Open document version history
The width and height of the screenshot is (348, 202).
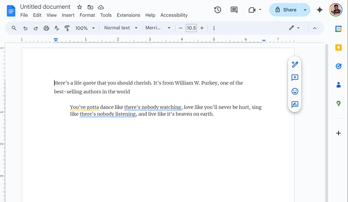pyautogui.click(x=217, y=9)
